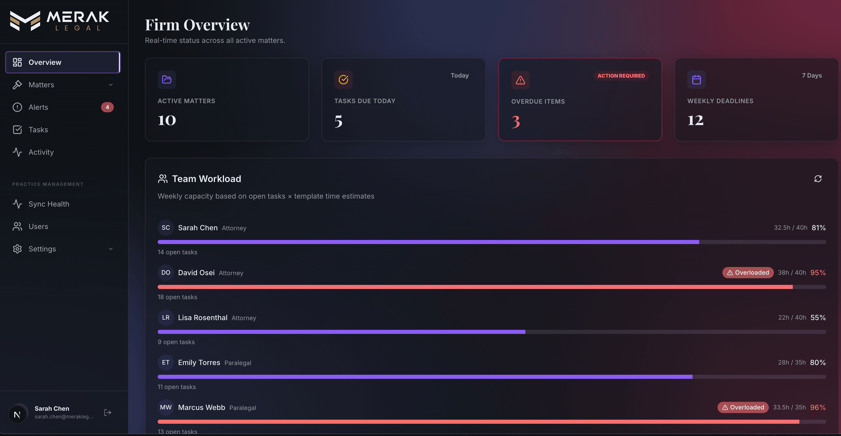Screen dimensions: 841x436
Task: Click Lisa Rosenthal's capacity bar
Action: 492,332
